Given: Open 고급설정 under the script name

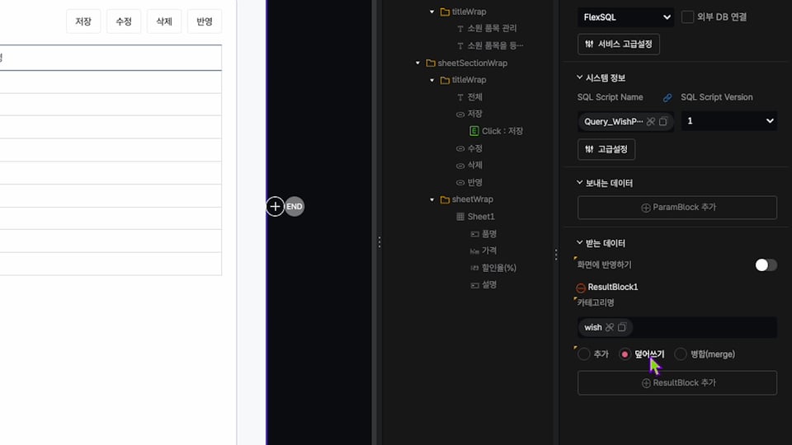Looking at the screenshot, I should (x=606, y=149).
